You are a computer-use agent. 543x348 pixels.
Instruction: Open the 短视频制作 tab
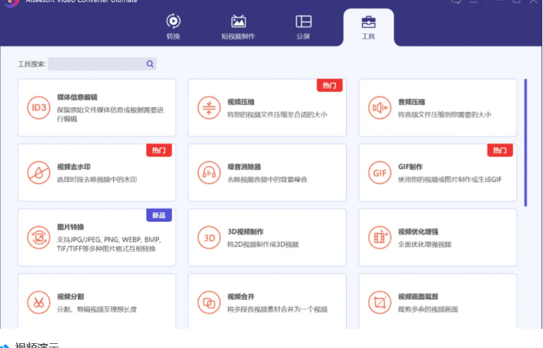[x=238, y=27]
